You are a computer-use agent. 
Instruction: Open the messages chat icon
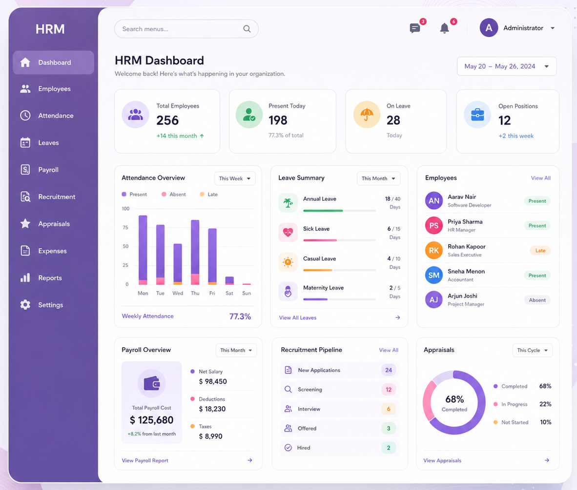tap(415, 28)
